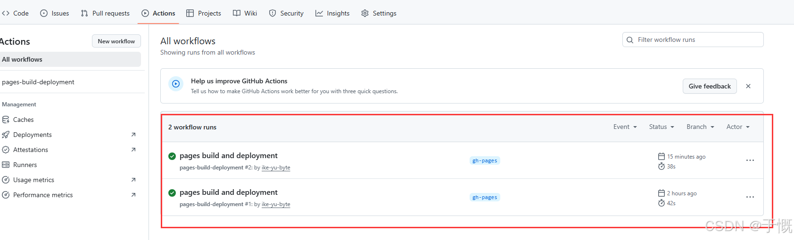The image size is (794, 240).
Task: Open pages build and deployment run #1
Action: [x=229, y=192]
